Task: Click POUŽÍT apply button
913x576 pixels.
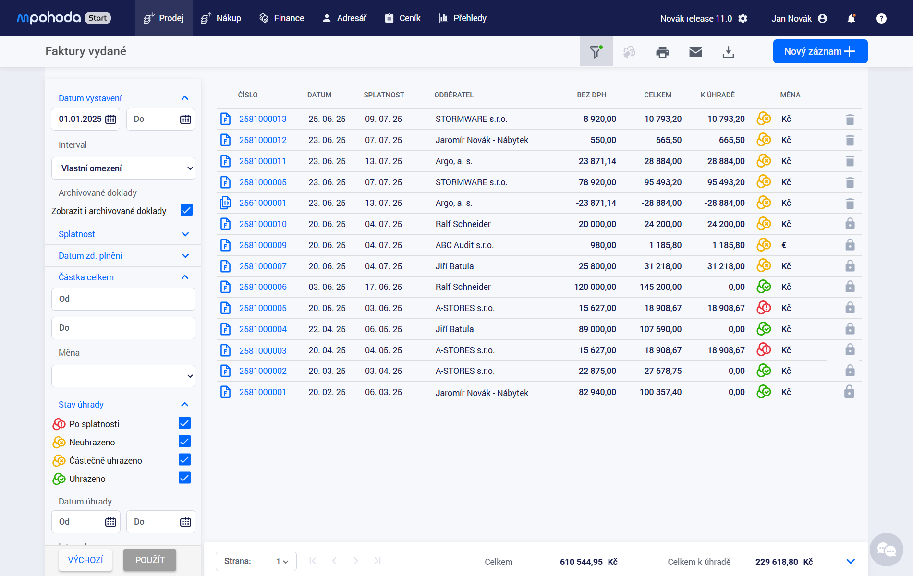Action: click(x=150, y=560)
